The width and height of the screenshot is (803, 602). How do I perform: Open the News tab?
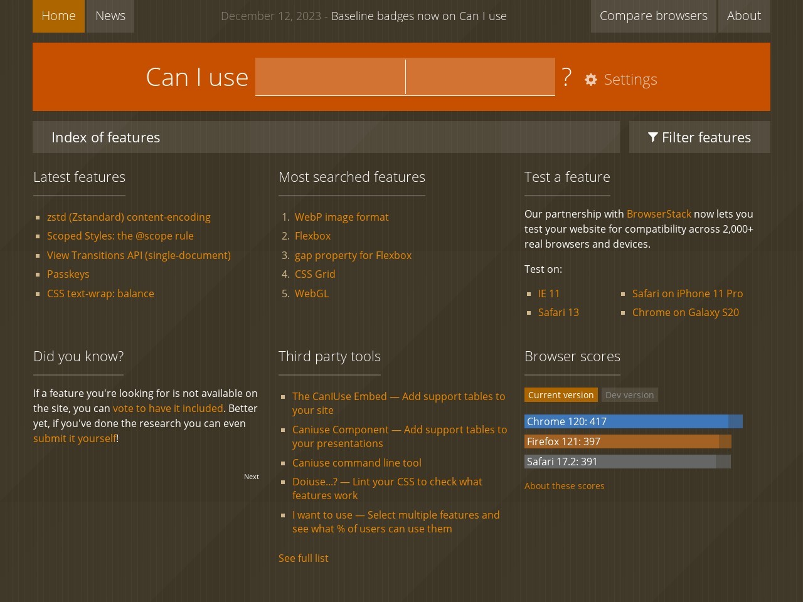point(110,16)
